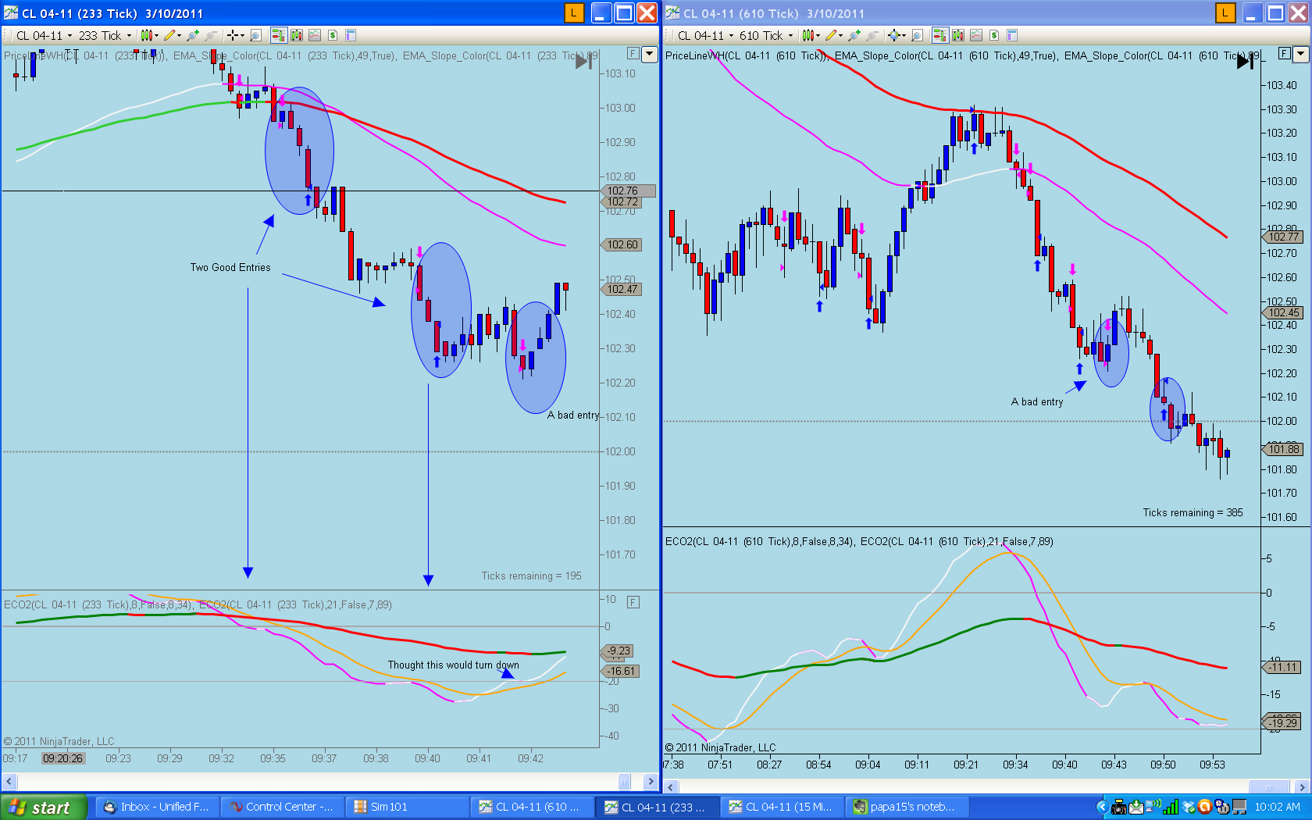Open chart Properties in 610 Tick chart
This screenshot has width=1312, height=820.
tap(1013, 35)
